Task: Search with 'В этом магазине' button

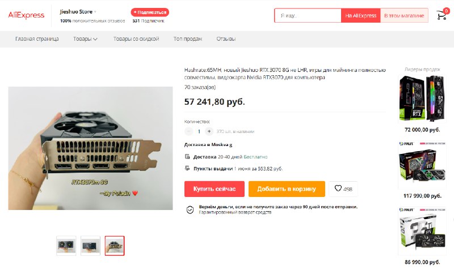Action: (404, 16)
